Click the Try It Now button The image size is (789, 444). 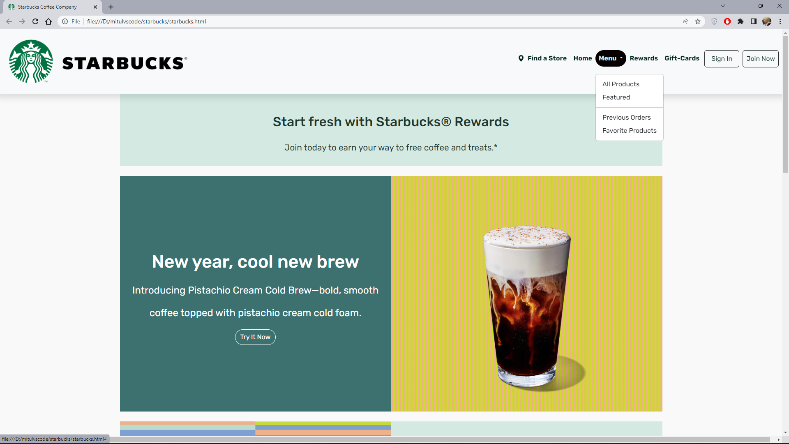[255, 337]
